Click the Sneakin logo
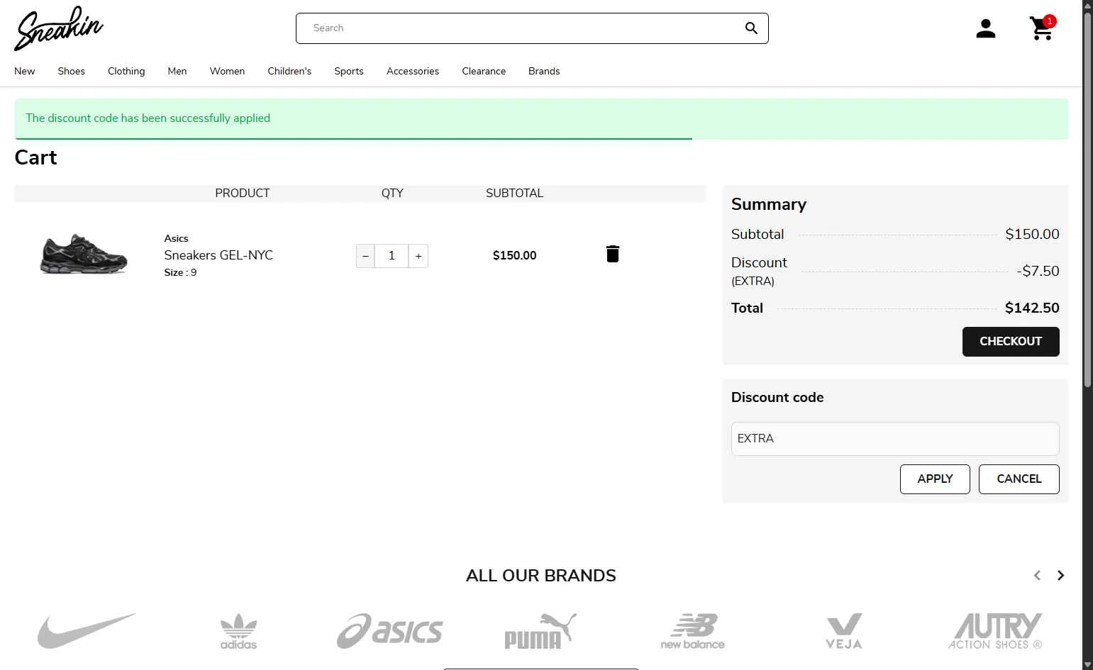The image size is (1093, 670). (59, 28)
